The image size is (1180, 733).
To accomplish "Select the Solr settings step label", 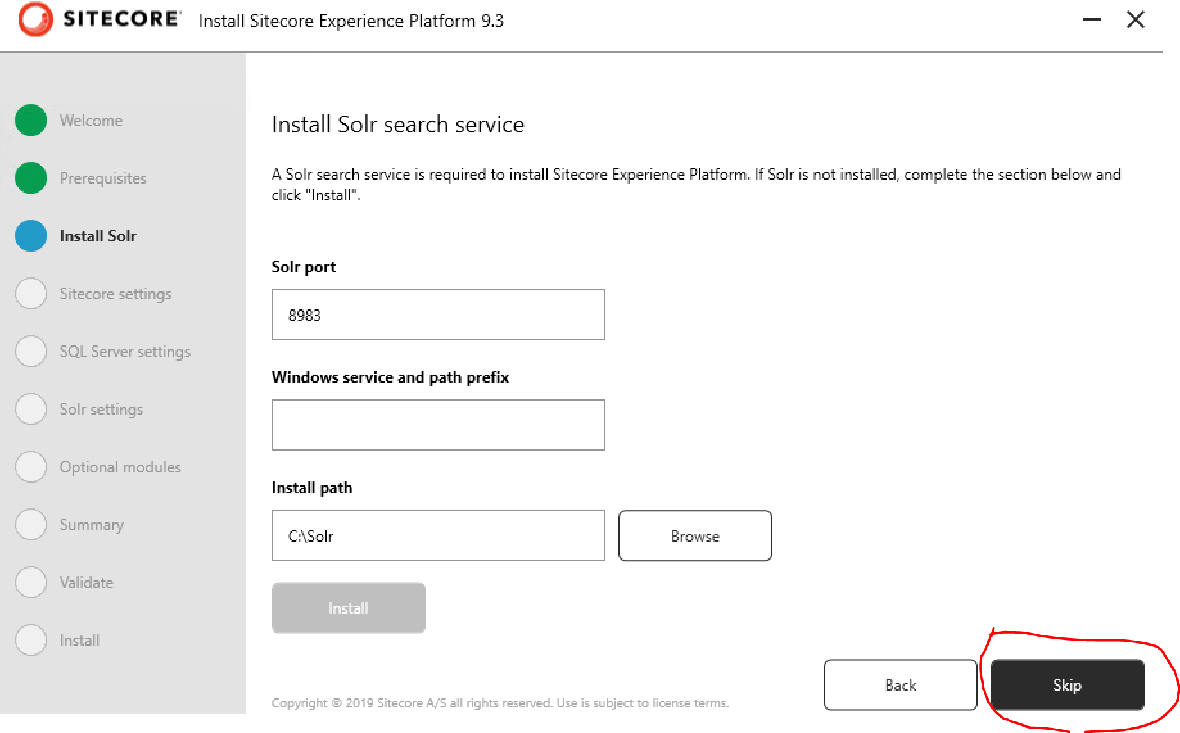I will (x=101, y=410).
